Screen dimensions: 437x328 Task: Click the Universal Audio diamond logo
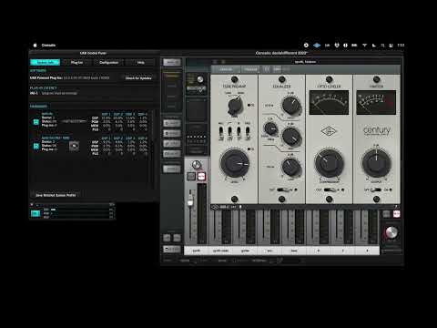[329, 131]
